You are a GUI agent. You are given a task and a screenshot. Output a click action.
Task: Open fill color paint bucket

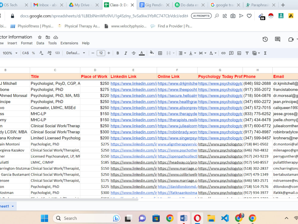[152, 53]
